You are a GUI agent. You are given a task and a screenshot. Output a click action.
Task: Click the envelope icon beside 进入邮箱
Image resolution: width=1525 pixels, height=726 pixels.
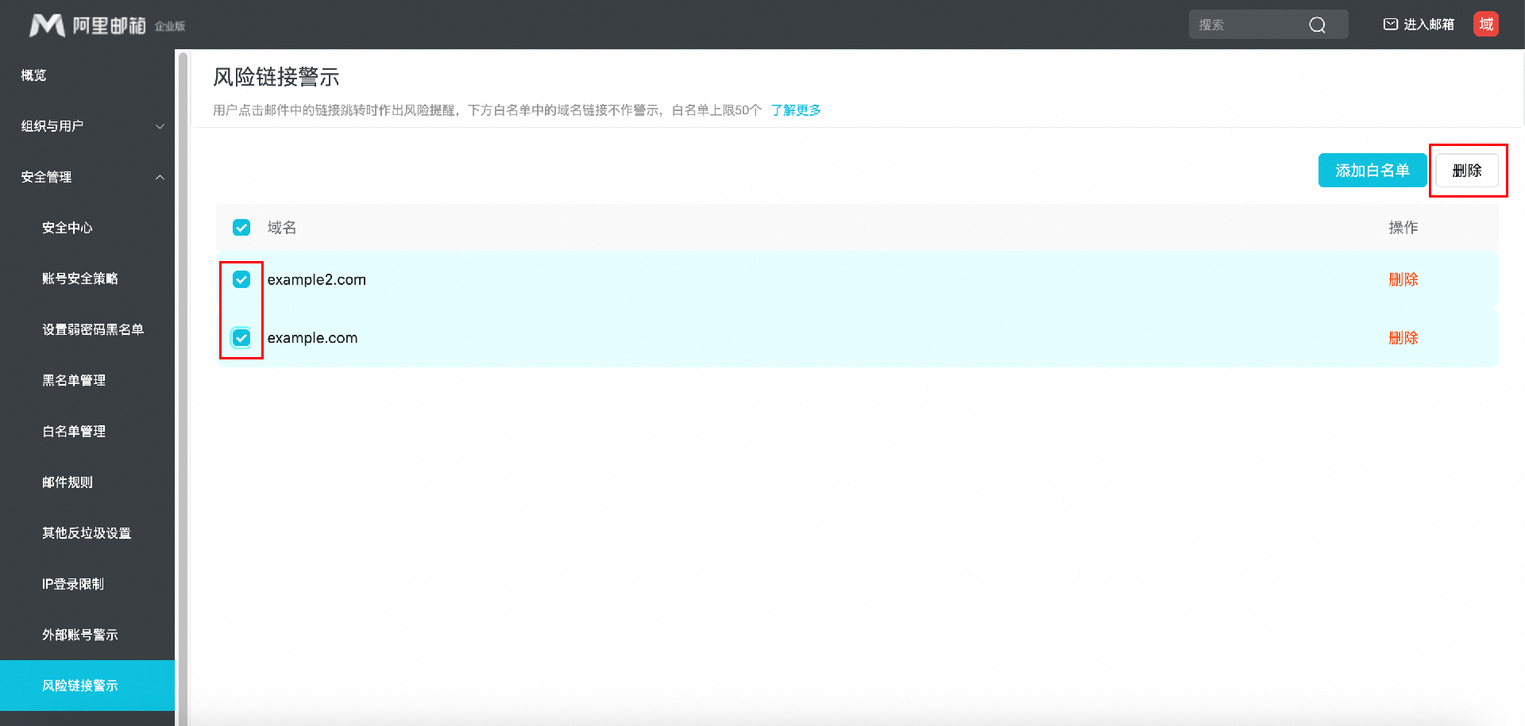pyautogui.click(x=1390, y=25)
